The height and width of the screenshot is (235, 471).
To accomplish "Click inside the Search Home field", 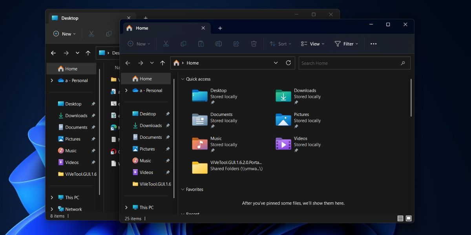I will click(x=345, y=63).
